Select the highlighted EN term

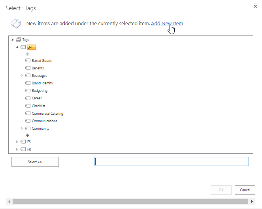click(31, 47)
